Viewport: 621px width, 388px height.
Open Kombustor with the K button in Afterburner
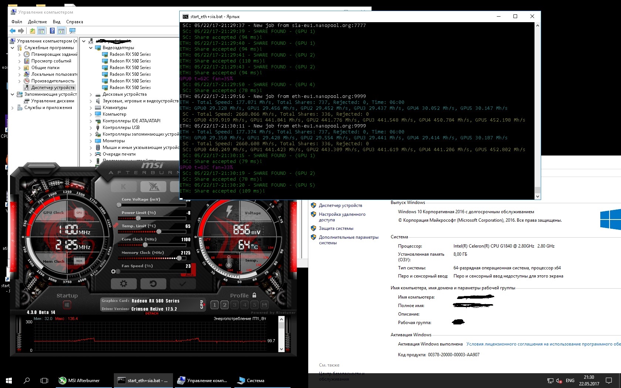[123, 187]
